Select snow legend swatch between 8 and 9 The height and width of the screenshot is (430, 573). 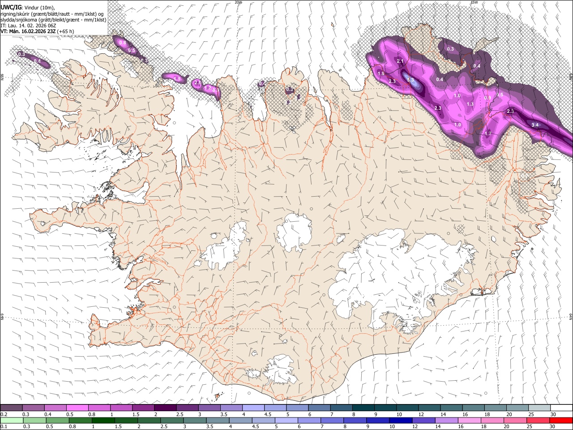pos(363,408)
